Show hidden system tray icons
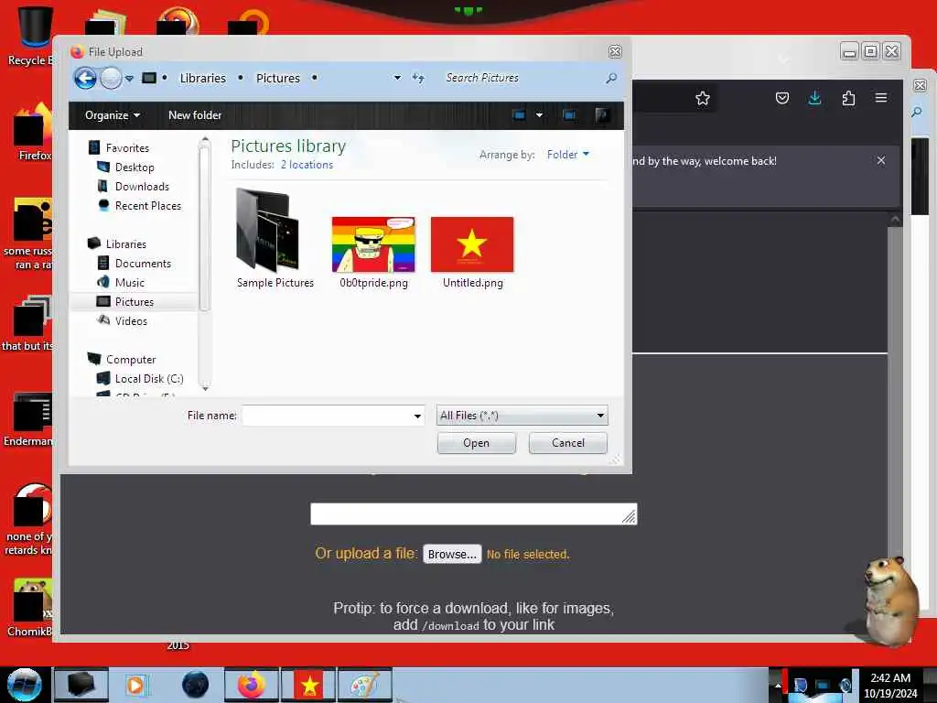Viewport: 937px width, 703px height. coord(778,685)
